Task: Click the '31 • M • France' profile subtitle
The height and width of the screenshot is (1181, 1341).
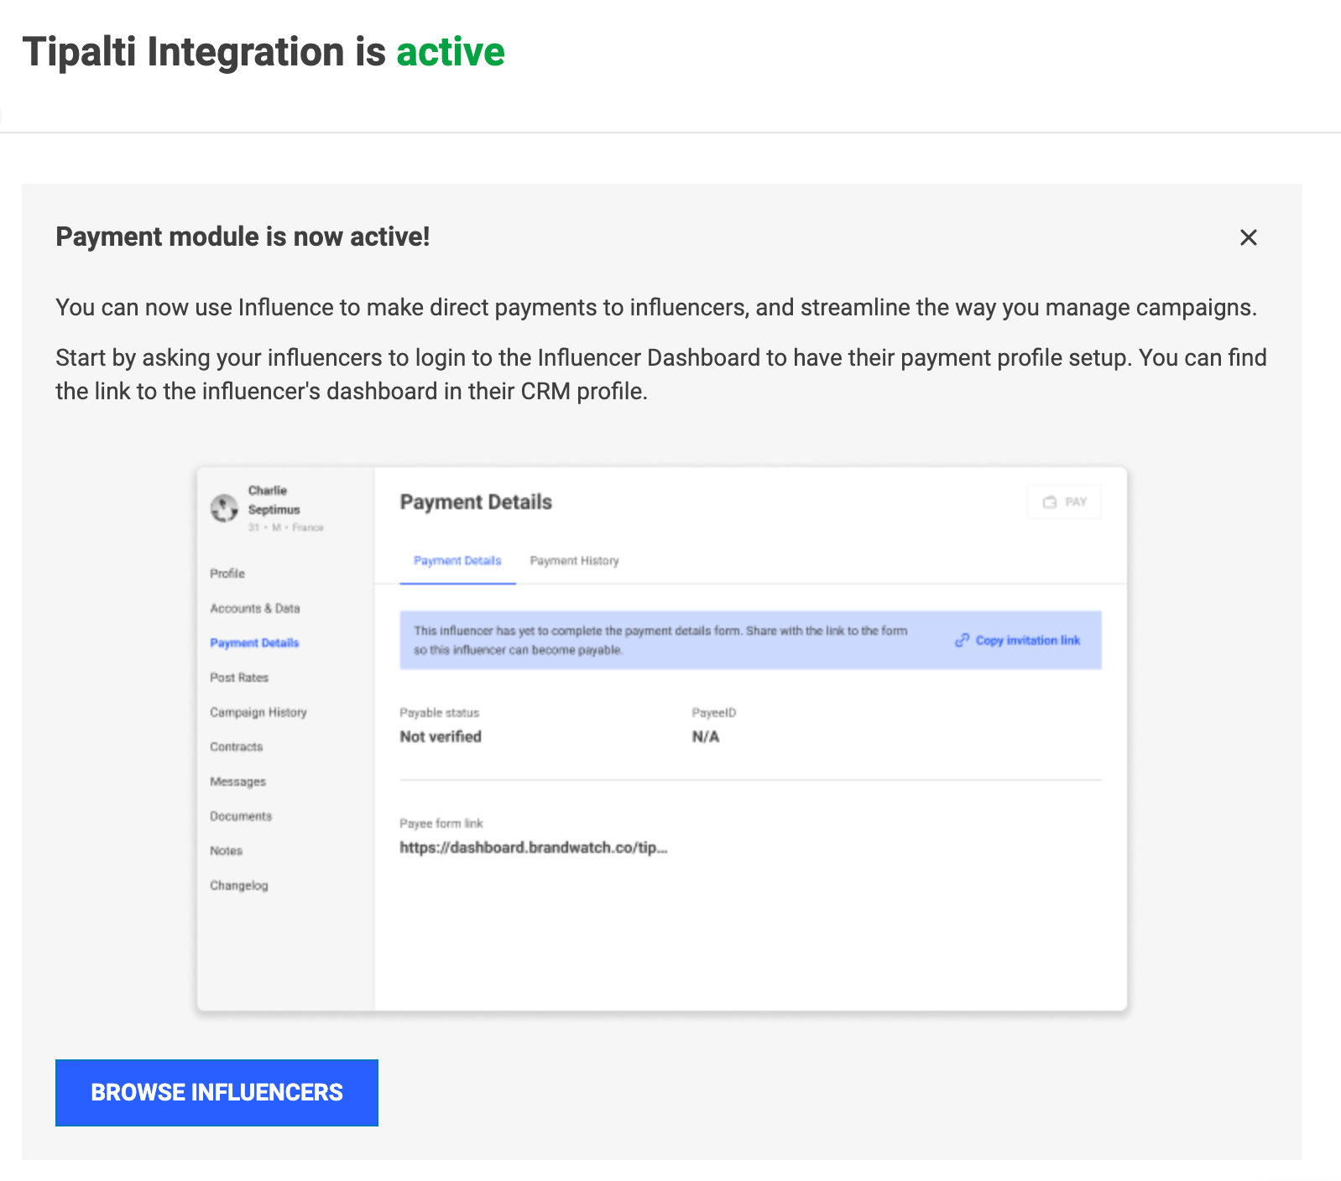Action: [x=286, y=528]
